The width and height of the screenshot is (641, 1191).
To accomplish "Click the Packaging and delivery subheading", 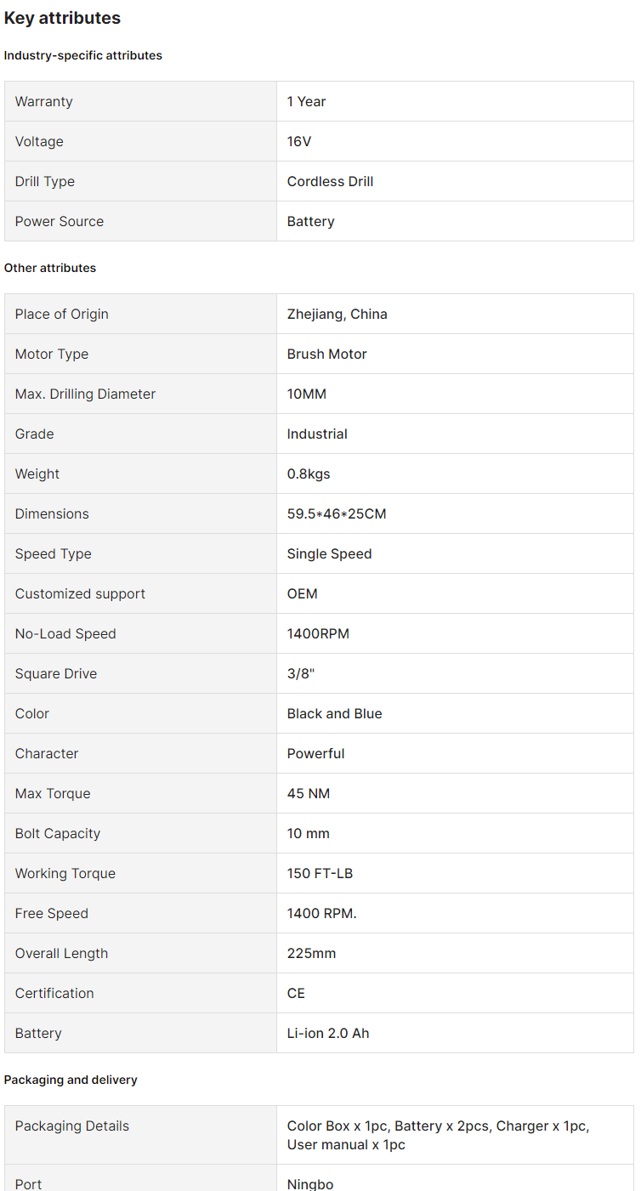I will click(x=71, y=1080).
